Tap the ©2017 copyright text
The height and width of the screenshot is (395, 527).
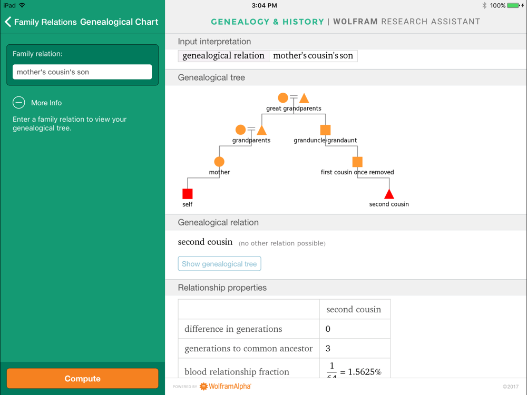510,387
